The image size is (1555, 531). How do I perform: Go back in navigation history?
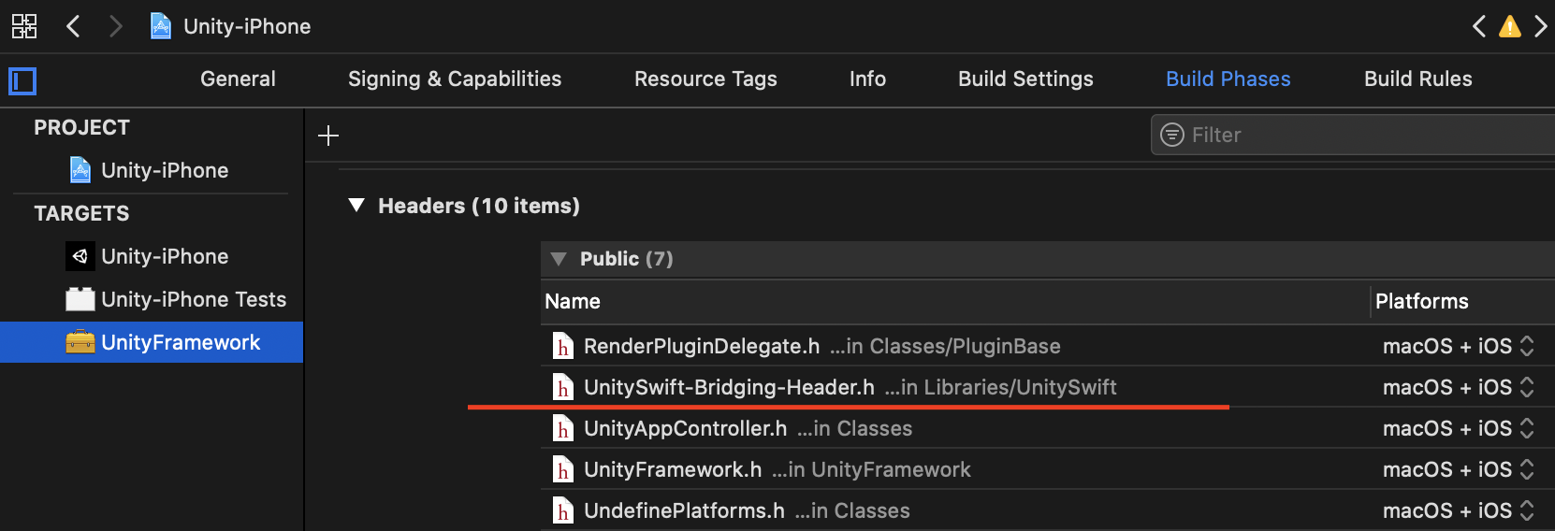(73, 26)
